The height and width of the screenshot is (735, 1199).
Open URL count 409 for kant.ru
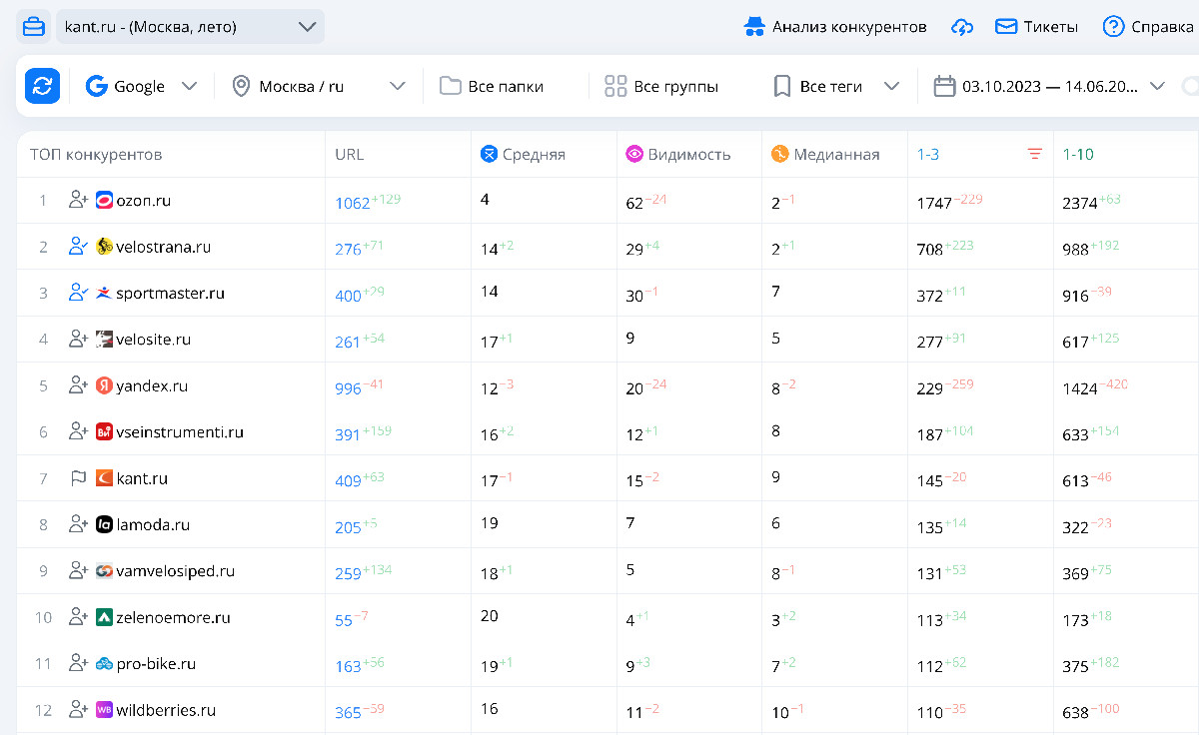(348, 481)
